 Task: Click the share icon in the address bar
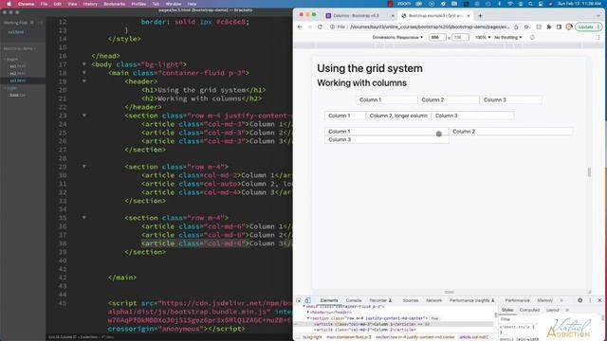[516, 27]
